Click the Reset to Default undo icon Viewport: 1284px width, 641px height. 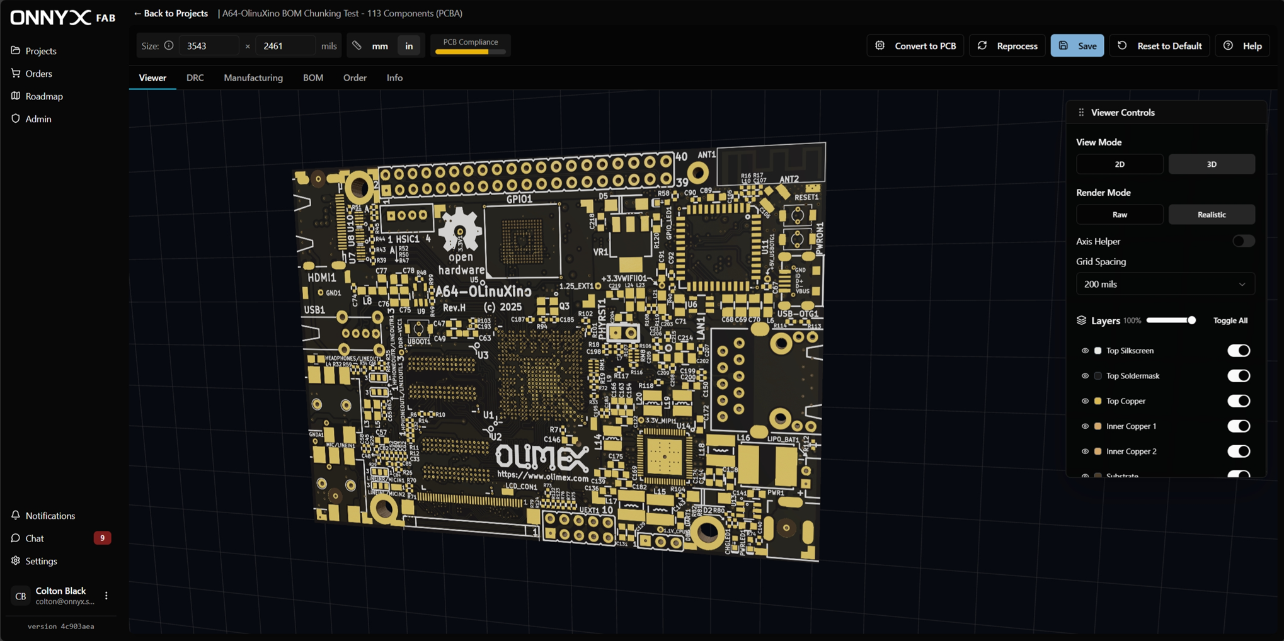coord(1123,45)
